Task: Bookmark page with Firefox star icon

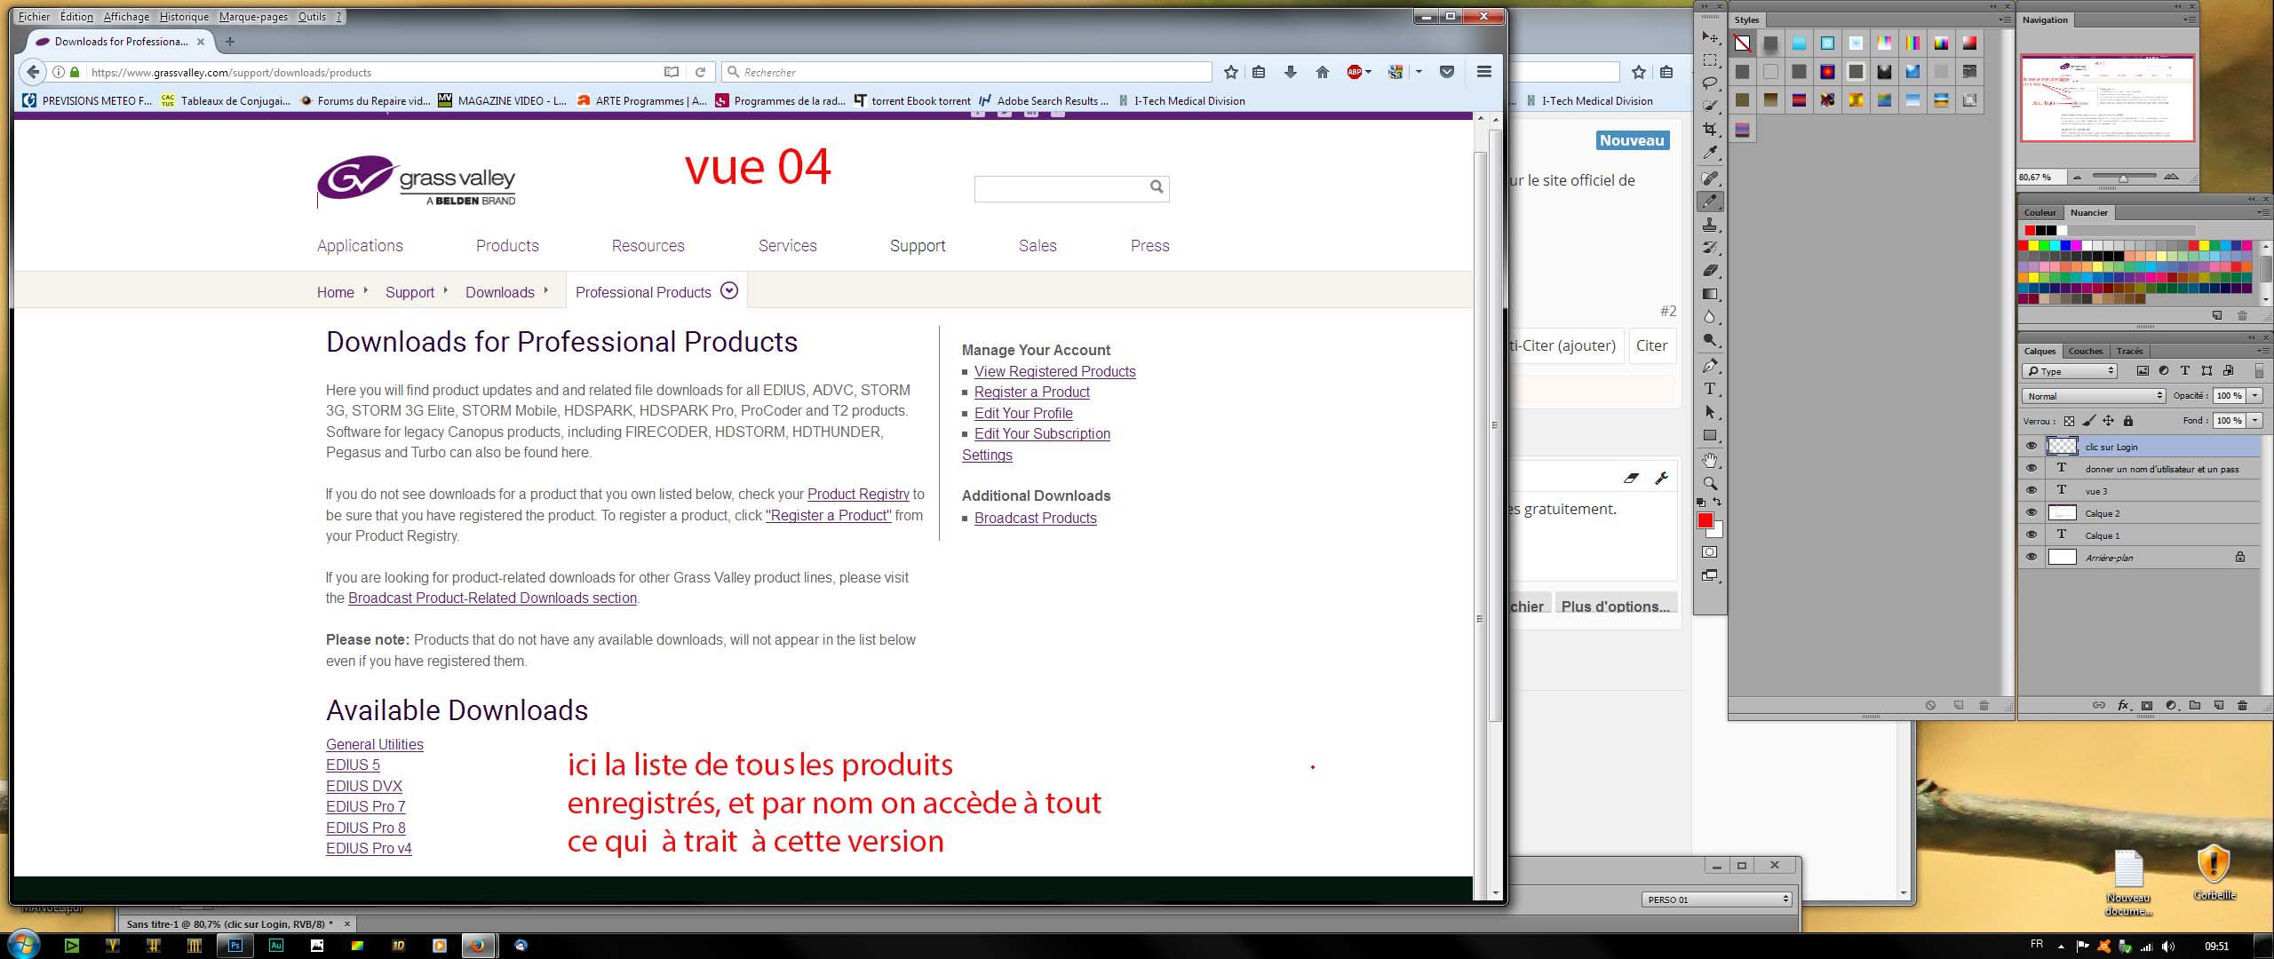Action: (1231, 72)
